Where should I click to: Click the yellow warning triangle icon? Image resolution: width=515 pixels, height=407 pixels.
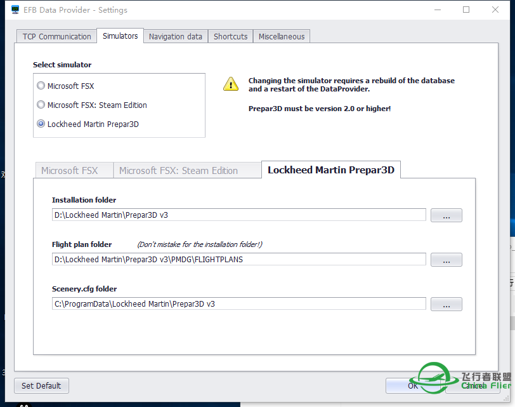click(x=231, y=84)
